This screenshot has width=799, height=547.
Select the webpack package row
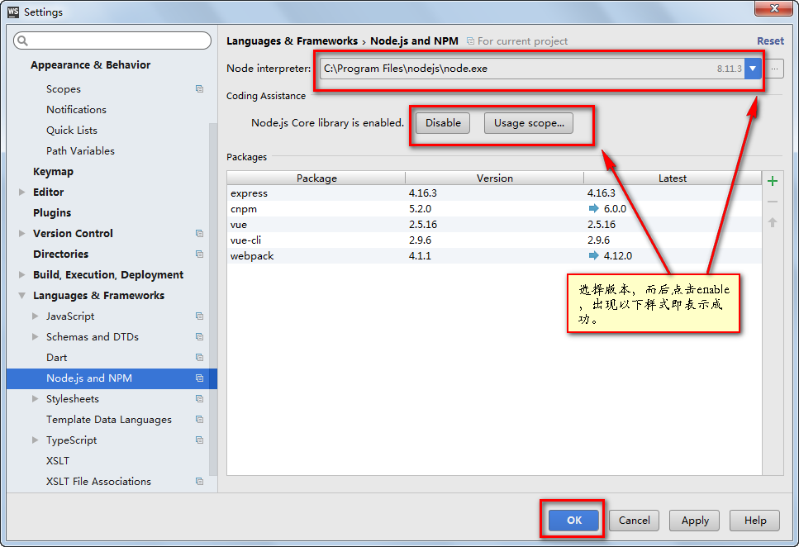(x=494, y=255)
